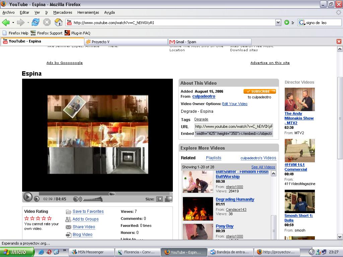This screenshot has height=257, width=343.
Task: Click the Add to Groups people icon
Action: [68, 219]
